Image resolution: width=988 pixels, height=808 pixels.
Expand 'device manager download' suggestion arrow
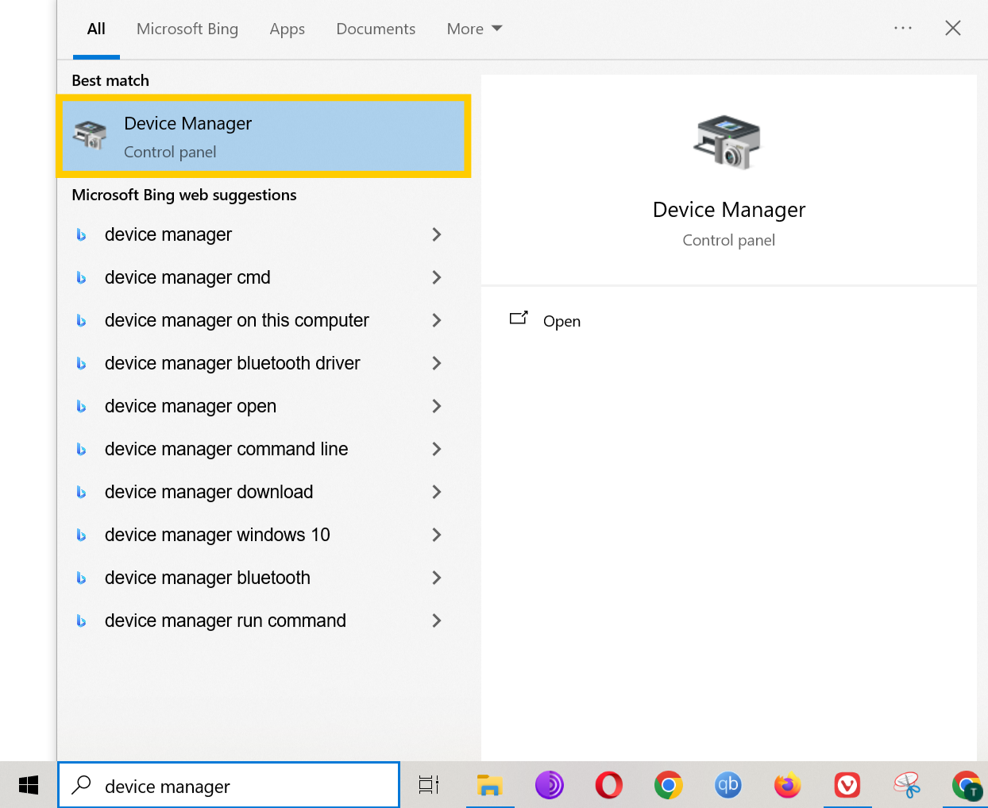pos(436,492)
